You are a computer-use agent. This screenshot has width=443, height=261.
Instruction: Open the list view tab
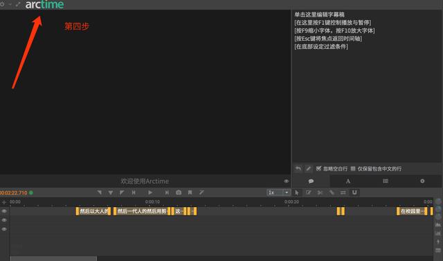(x=386, y=181)
